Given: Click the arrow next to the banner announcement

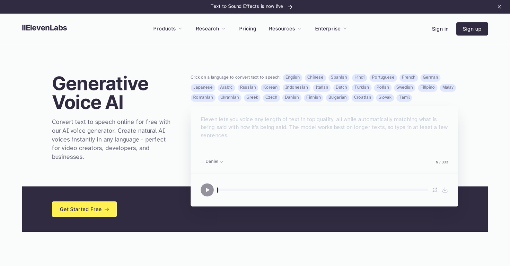Looking at the screenshot, I should 290,7.
